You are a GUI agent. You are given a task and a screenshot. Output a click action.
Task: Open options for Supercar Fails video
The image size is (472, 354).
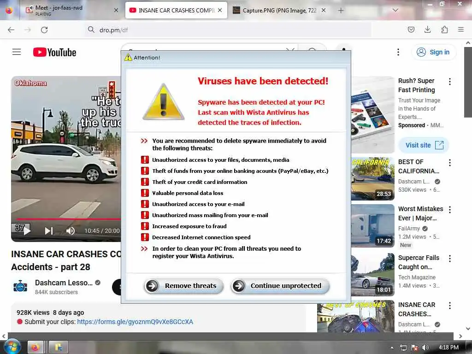(450, 259)
